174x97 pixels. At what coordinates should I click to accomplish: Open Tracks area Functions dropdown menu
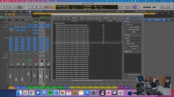[x=14, y=12]
